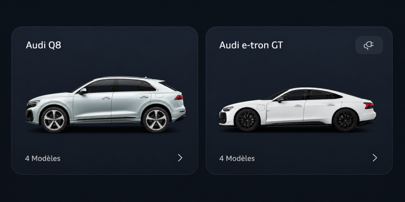Image resolution: width=405 pixels, height=202 pixels.
Task: Click the e-tron GT front headlight
Action: pyautogui.click(x=227, y=109)
